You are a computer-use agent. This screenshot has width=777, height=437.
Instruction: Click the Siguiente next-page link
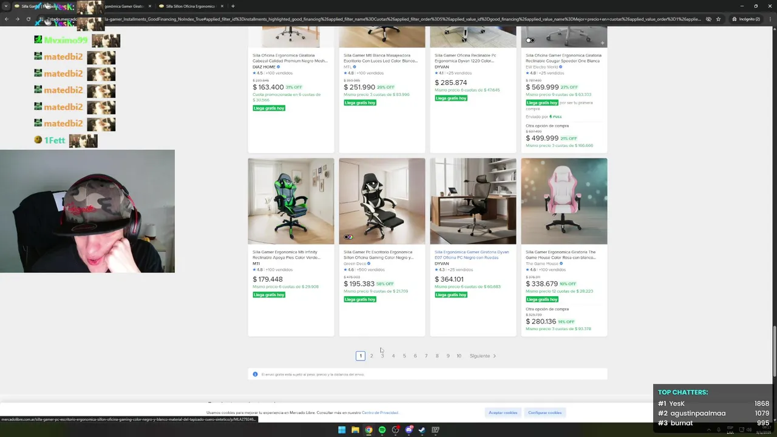(483, 356)
